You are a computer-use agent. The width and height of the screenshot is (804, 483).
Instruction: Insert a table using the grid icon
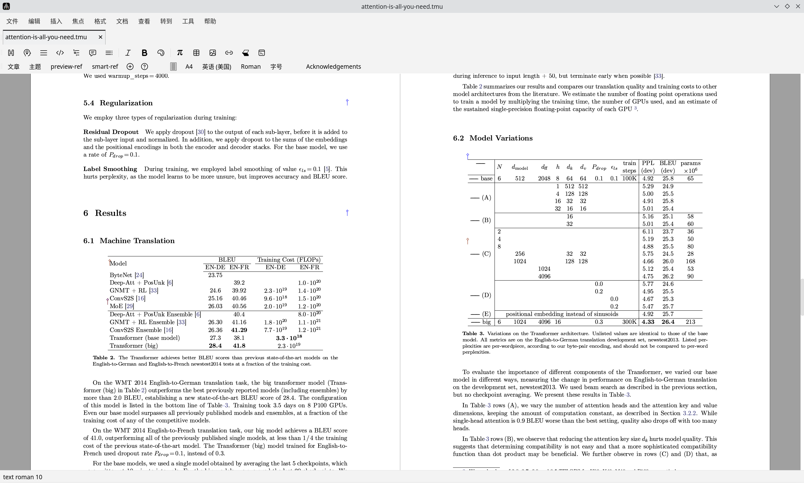[196, 53]
